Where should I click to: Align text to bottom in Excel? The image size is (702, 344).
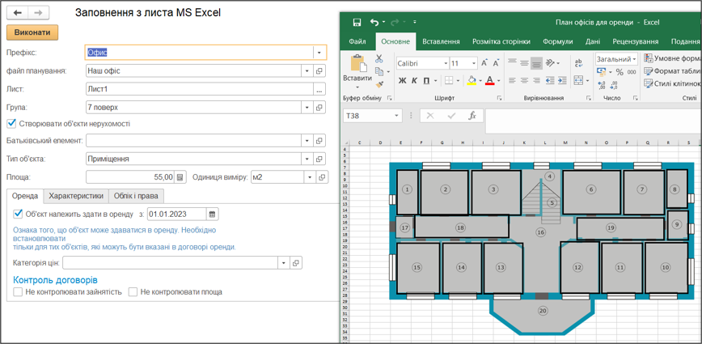[x=536, y=63]
